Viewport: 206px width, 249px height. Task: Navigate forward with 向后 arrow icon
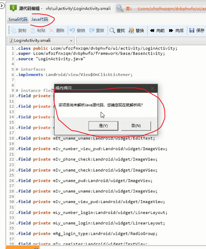pos(171,31)
